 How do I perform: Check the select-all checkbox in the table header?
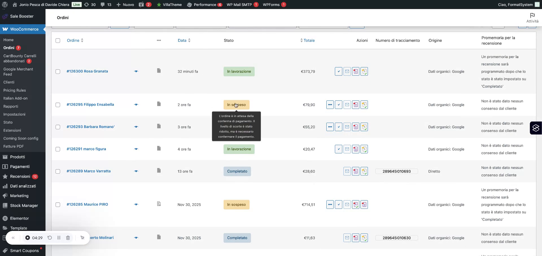coord(58,41)
